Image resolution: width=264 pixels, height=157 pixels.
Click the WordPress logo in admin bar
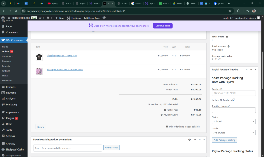pyautogui.click(x=3, y=18)
